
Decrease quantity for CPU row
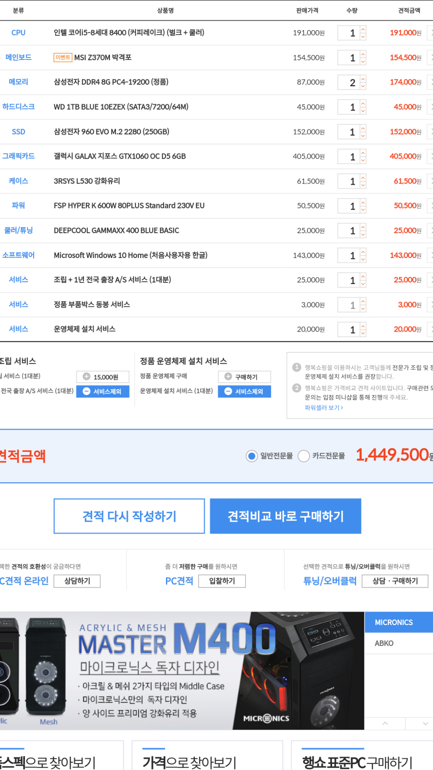[363, 37]
